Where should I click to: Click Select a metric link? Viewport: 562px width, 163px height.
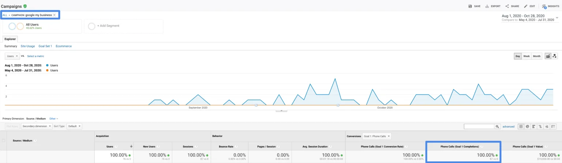35,56
